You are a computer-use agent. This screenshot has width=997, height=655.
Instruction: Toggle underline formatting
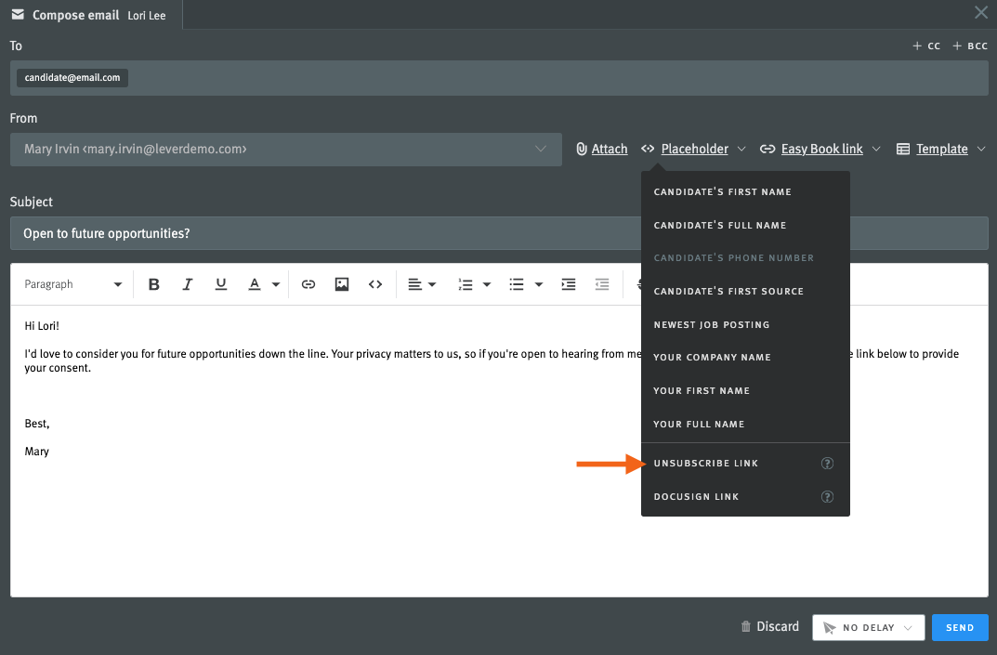[x=221, y=284]
